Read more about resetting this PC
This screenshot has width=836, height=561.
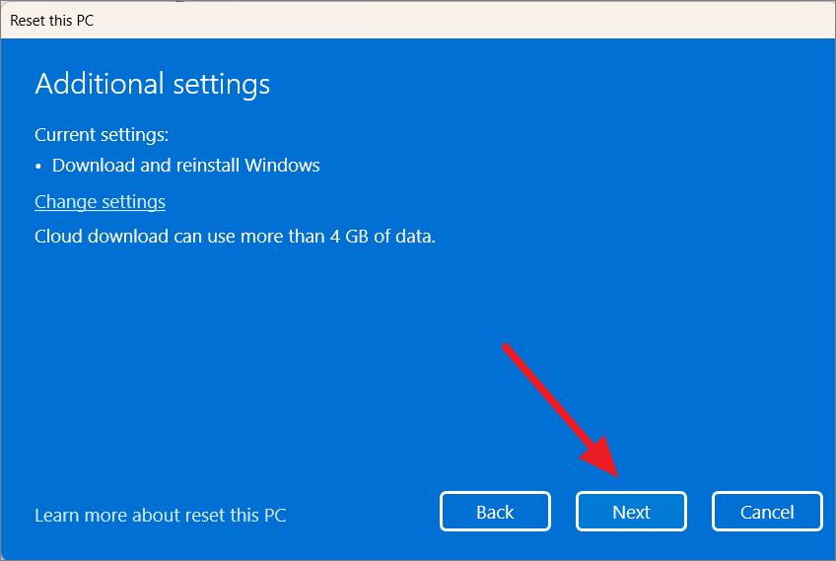(x=160, y=515)
